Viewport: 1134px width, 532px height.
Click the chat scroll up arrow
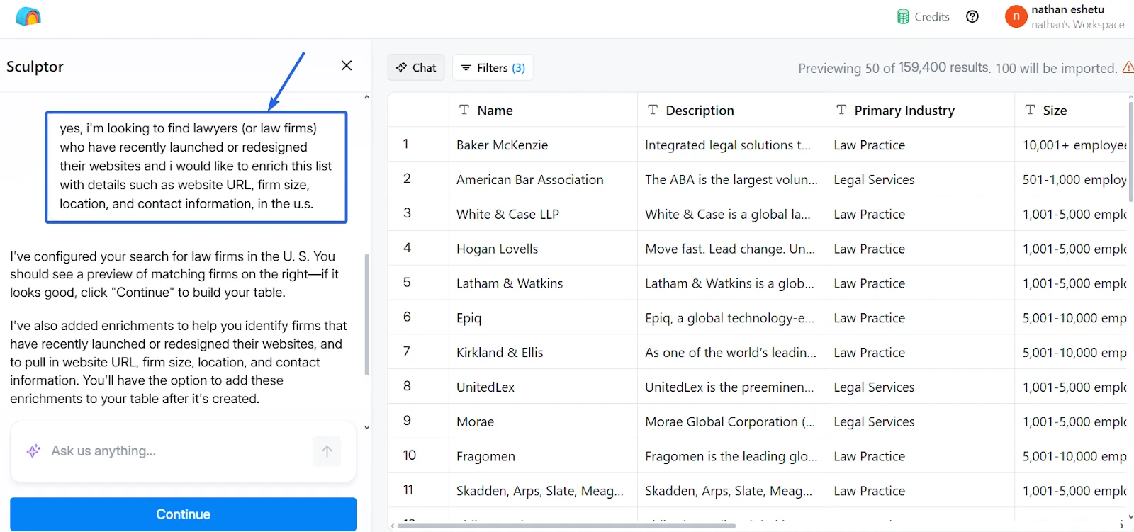(366, 97)
